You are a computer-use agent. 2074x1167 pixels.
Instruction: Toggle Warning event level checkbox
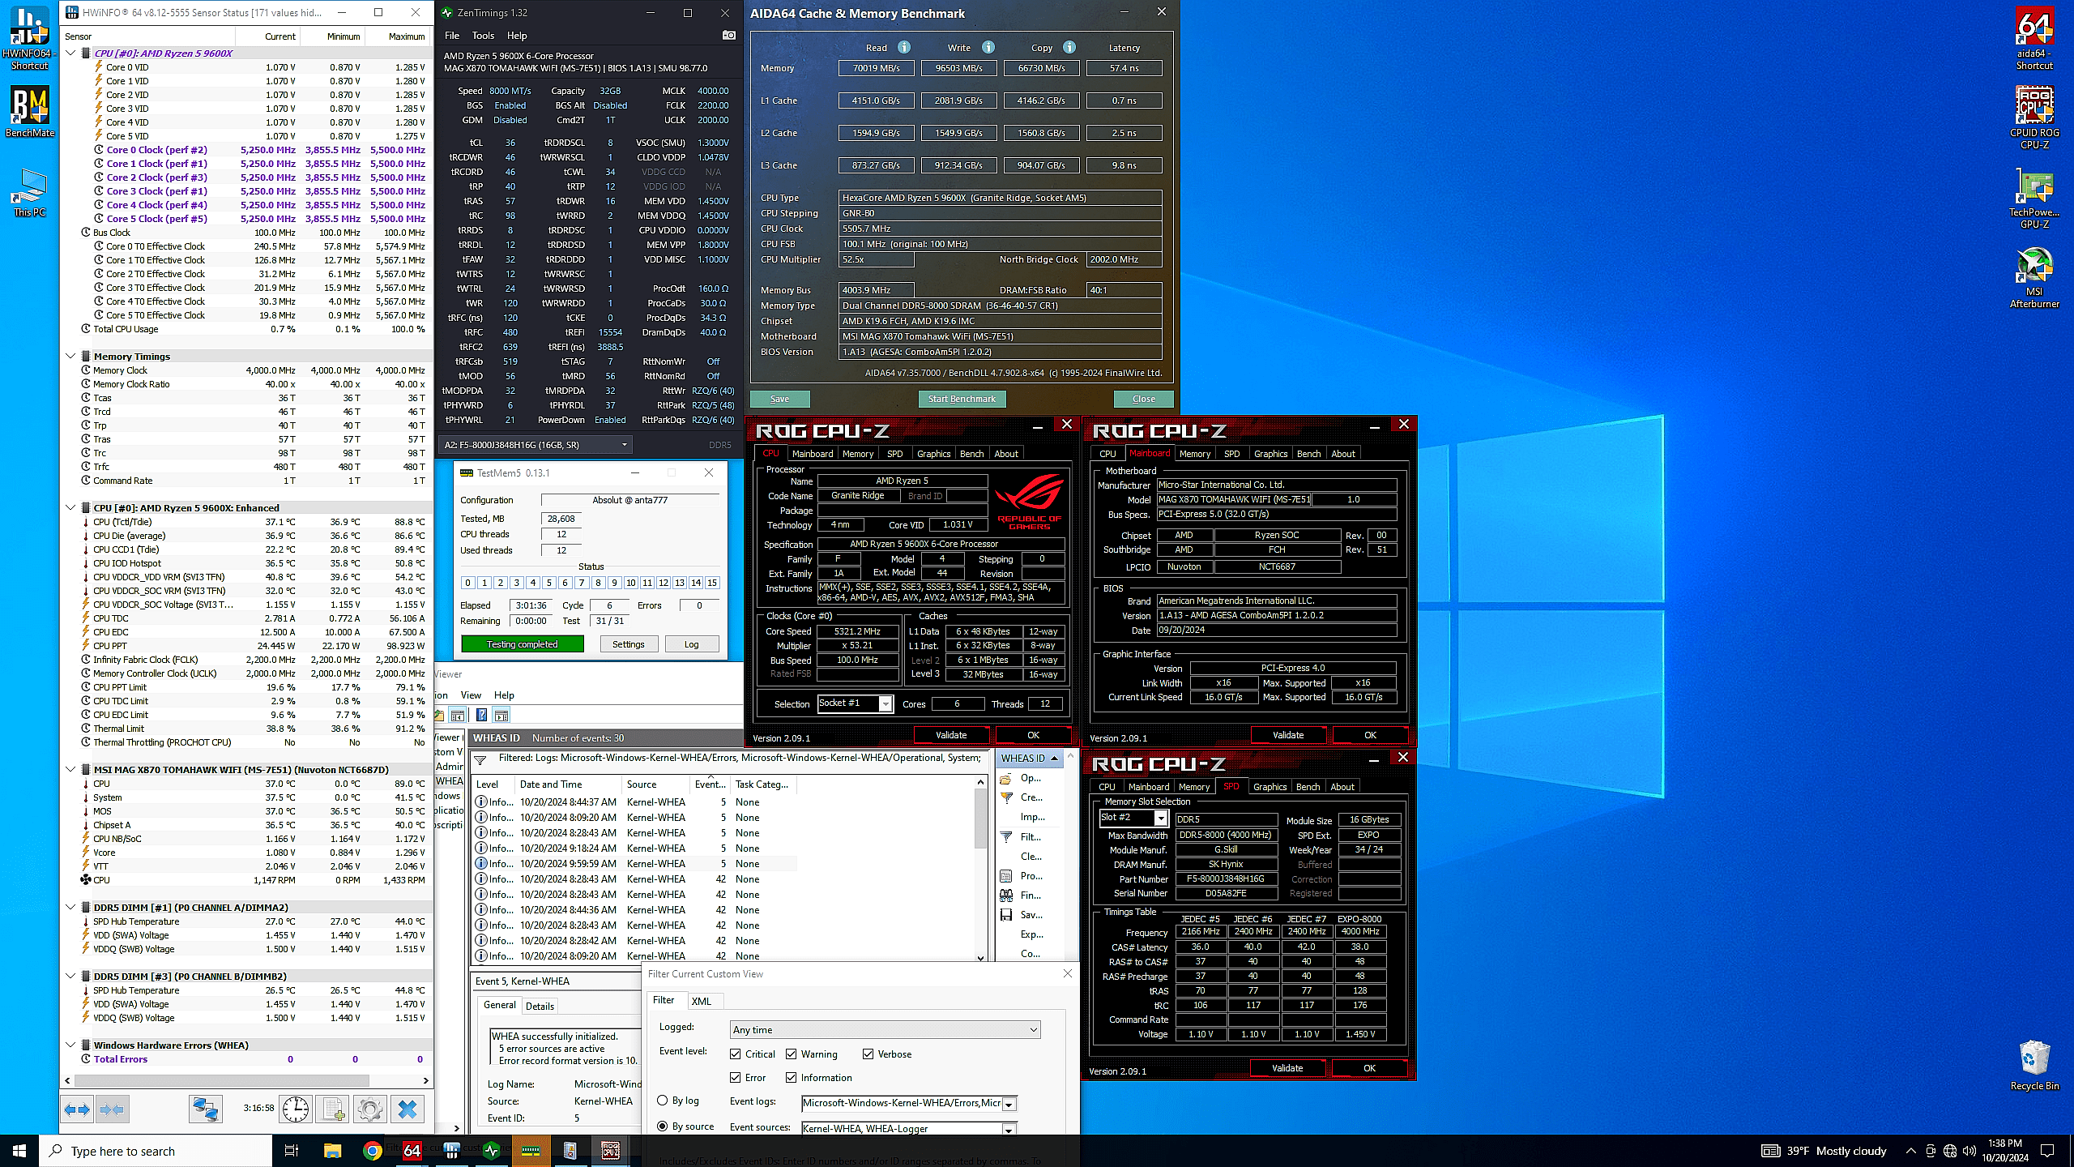tap(791, 1054)
